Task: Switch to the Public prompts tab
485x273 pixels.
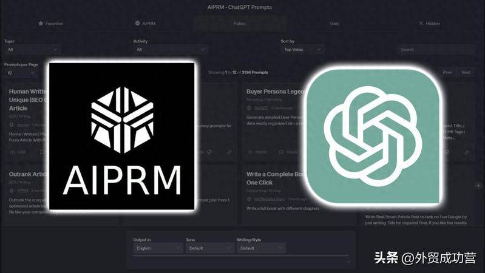Action: point(240,24)
